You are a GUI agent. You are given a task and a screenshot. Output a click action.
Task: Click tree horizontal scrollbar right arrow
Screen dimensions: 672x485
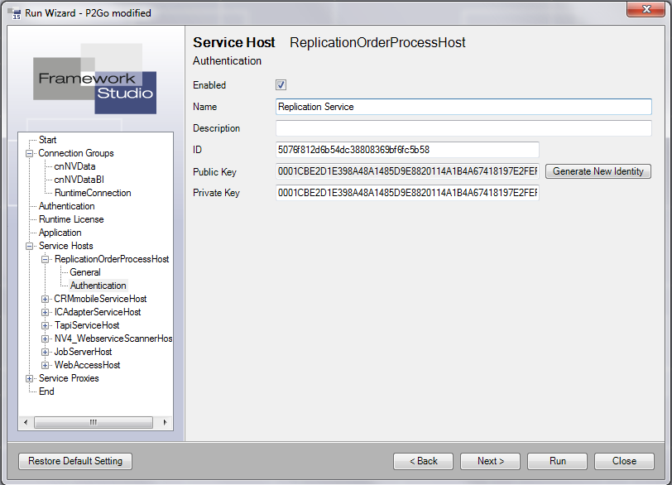coord(165,422)
